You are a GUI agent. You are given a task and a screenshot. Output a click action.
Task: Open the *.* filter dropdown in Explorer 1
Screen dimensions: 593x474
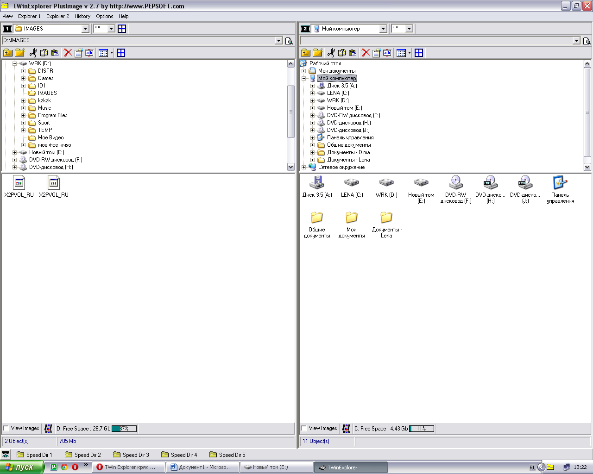[111, 29]
